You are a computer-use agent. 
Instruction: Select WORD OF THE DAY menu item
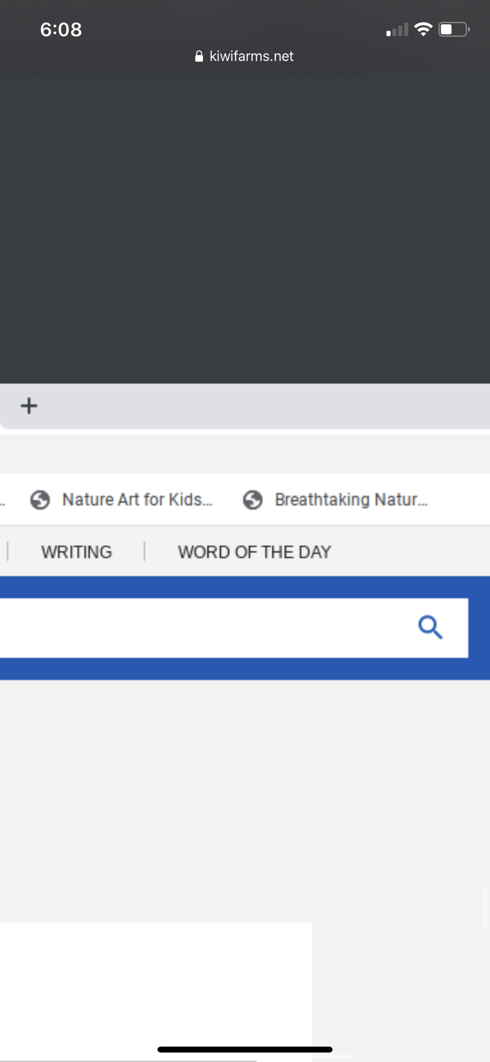254,552
